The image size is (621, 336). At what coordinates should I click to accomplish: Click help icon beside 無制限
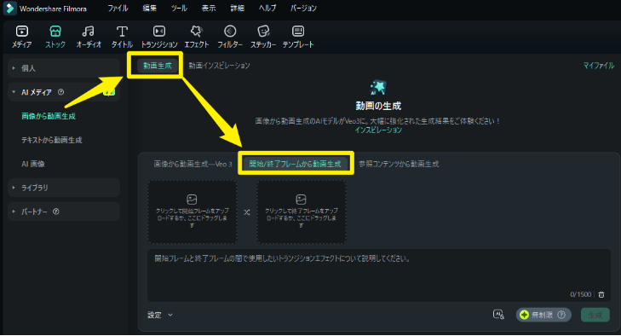coord(561,315)
